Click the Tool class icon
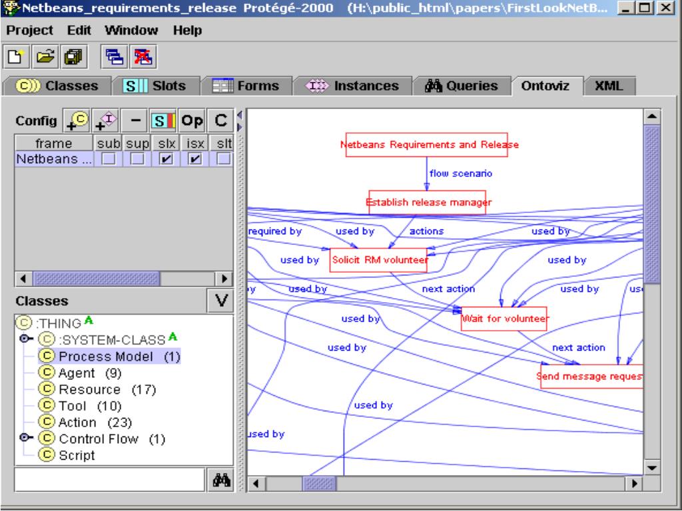Image resolution: width=682 pixels, height=511 pixels. (x=47, y=405)
